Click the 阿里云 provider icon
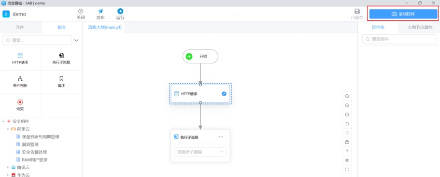Viewport: 440px width, 177px height. click(x=13, y=129)
